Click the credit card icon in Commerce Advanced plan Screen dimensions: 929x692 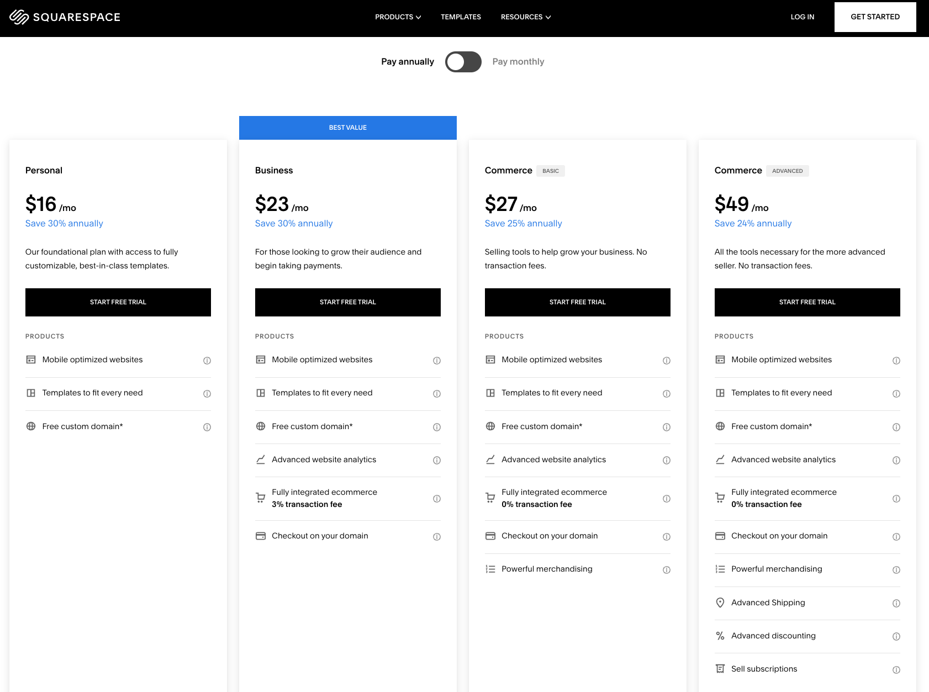720,536
